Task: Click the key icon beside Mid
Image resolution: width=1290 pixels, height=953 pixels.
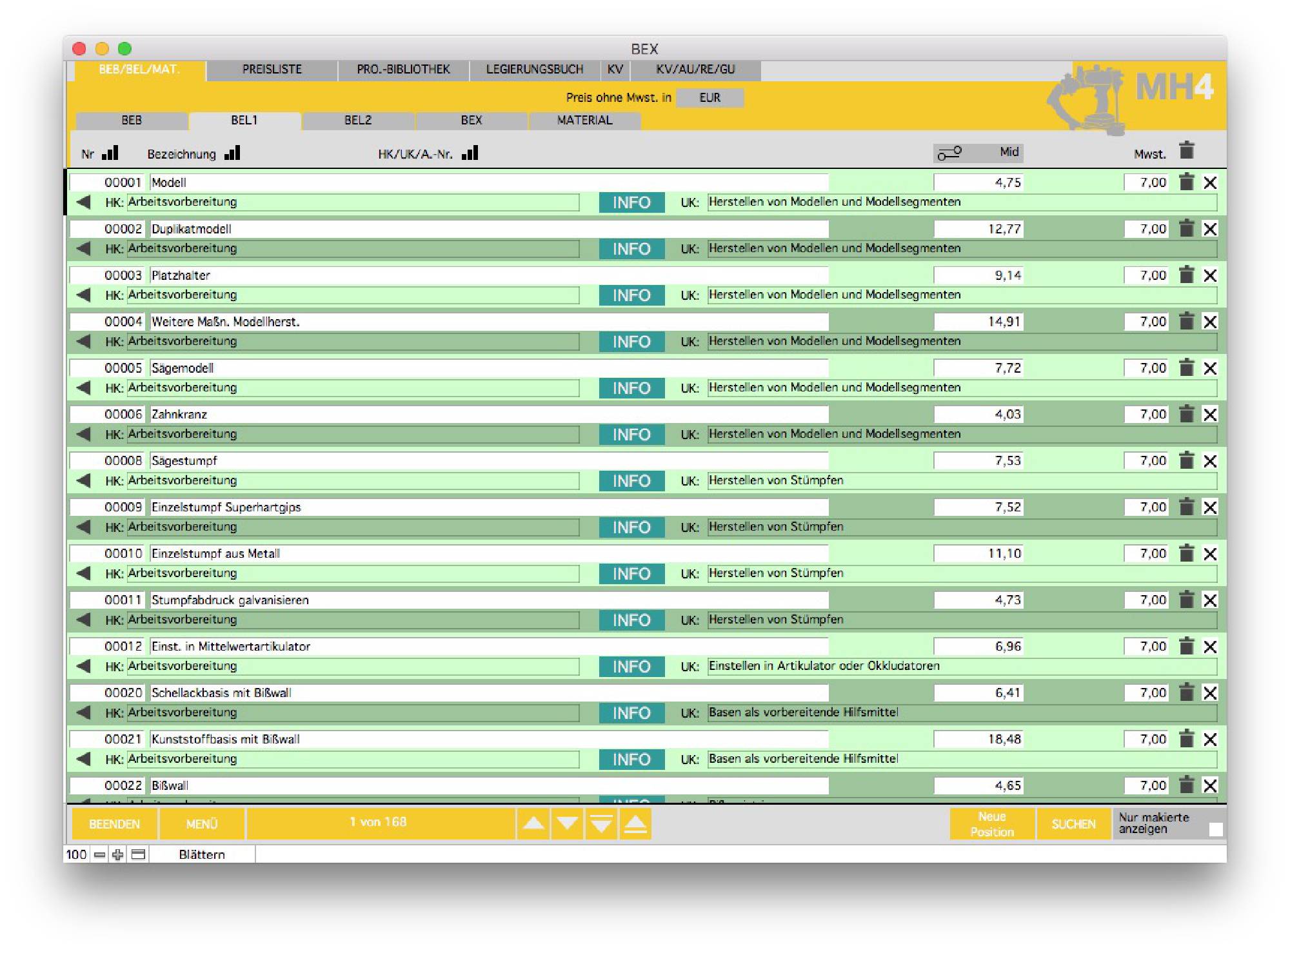Action: (x=949, y=153)
